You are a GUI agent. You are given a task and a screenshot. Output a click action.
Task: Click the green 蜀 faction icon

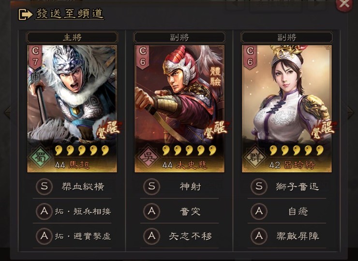(40, 158)
